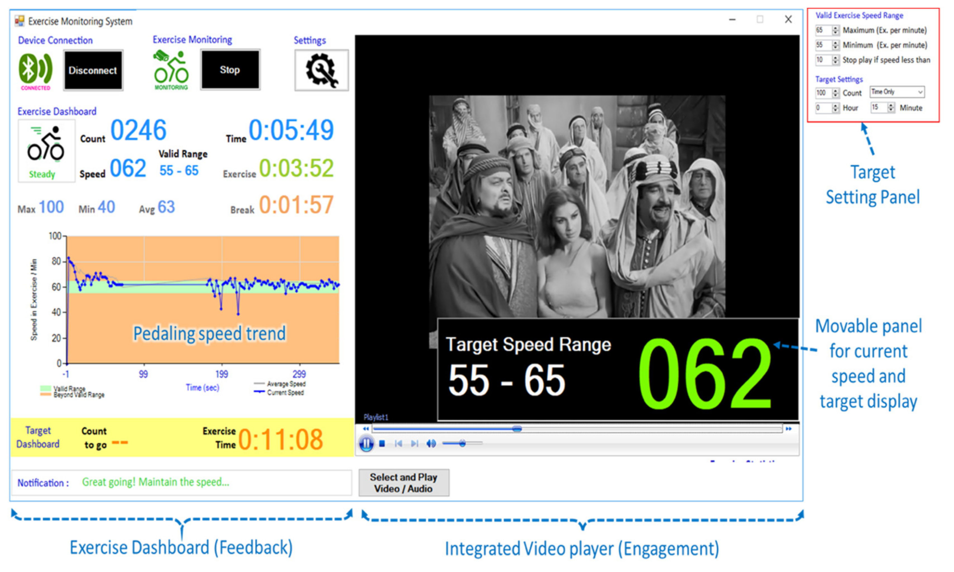Click the Playlist1 label in the player

point(375,417)
